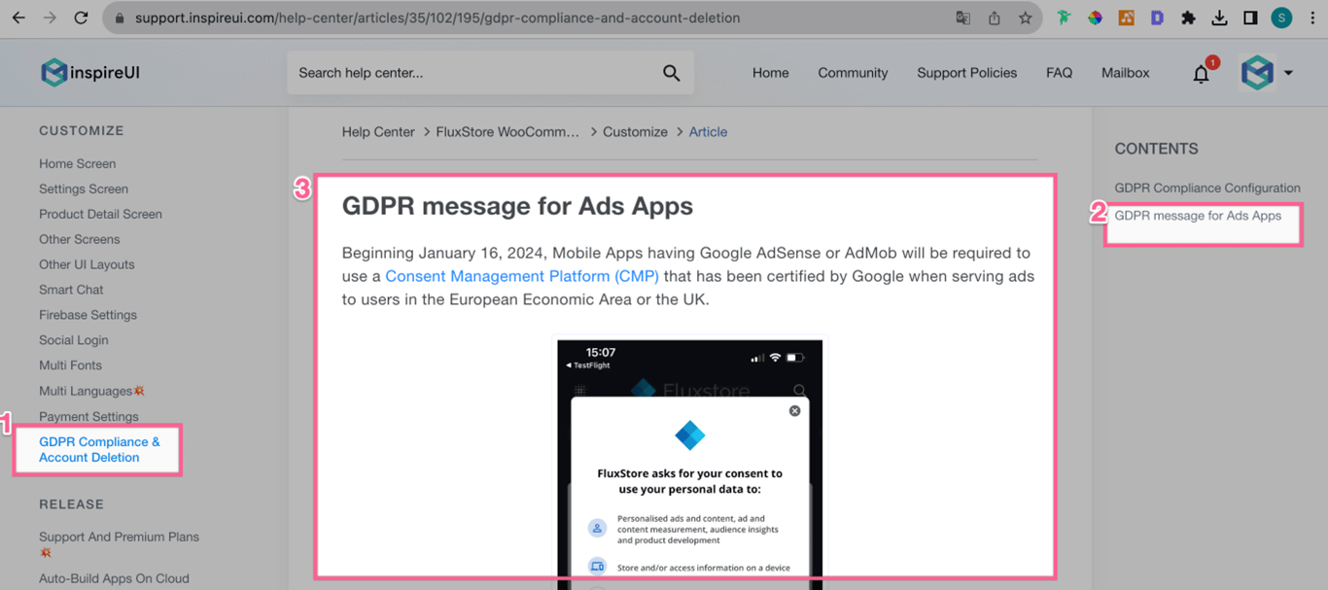The width and height of the screenshot is (1328, 590).
Task: Open the Chrome profile avatar S
Action: pos(1281,17)
